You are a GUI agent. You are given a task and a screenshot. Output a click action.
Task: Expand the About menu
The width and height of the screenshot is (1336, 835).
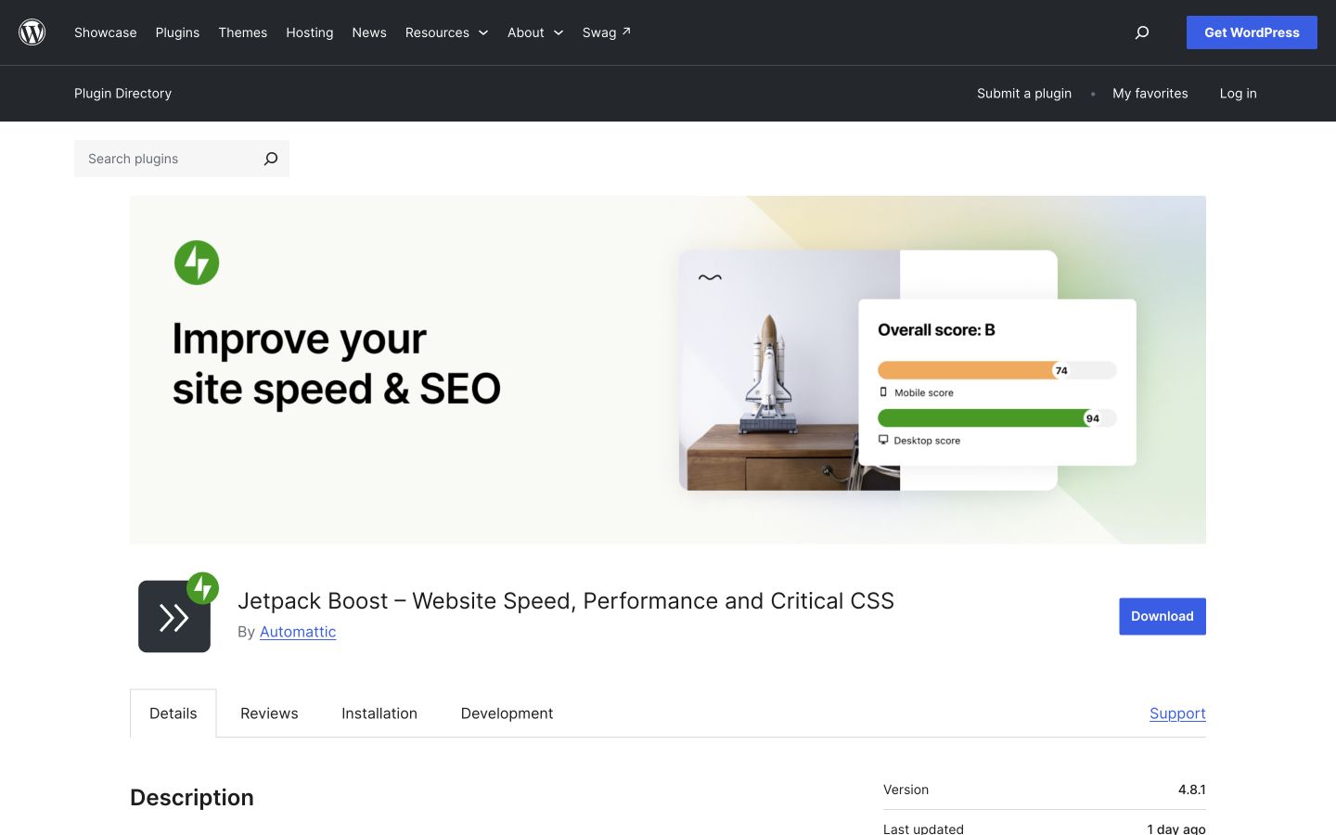tap(535, 32)
